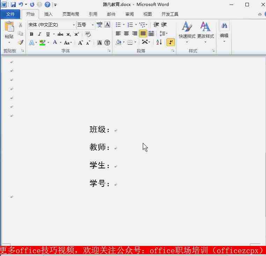Image resolution: width=266 pixels, height=256 pixels.
Task: Open the 文件 (File) tab
Action: point(10,14)
